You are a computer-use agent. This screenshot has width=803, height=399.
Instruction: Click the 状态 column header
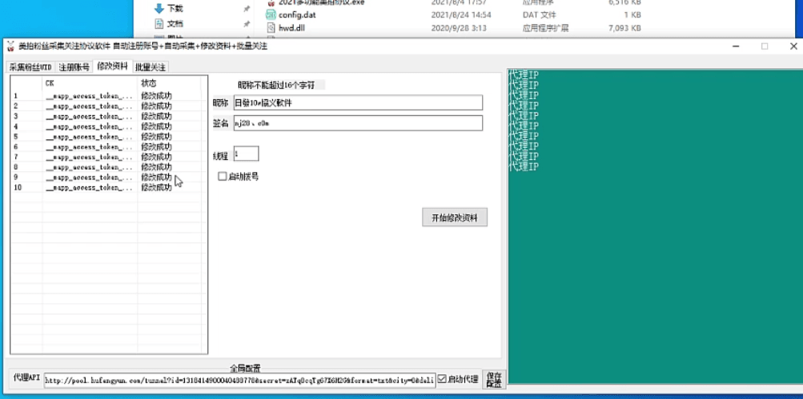[149, 83]
